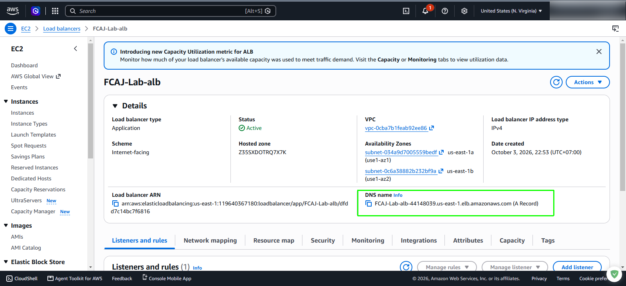Launch CloudShell from the top bar icon
The image size is (626, 286).
click(x=406, y=11)
